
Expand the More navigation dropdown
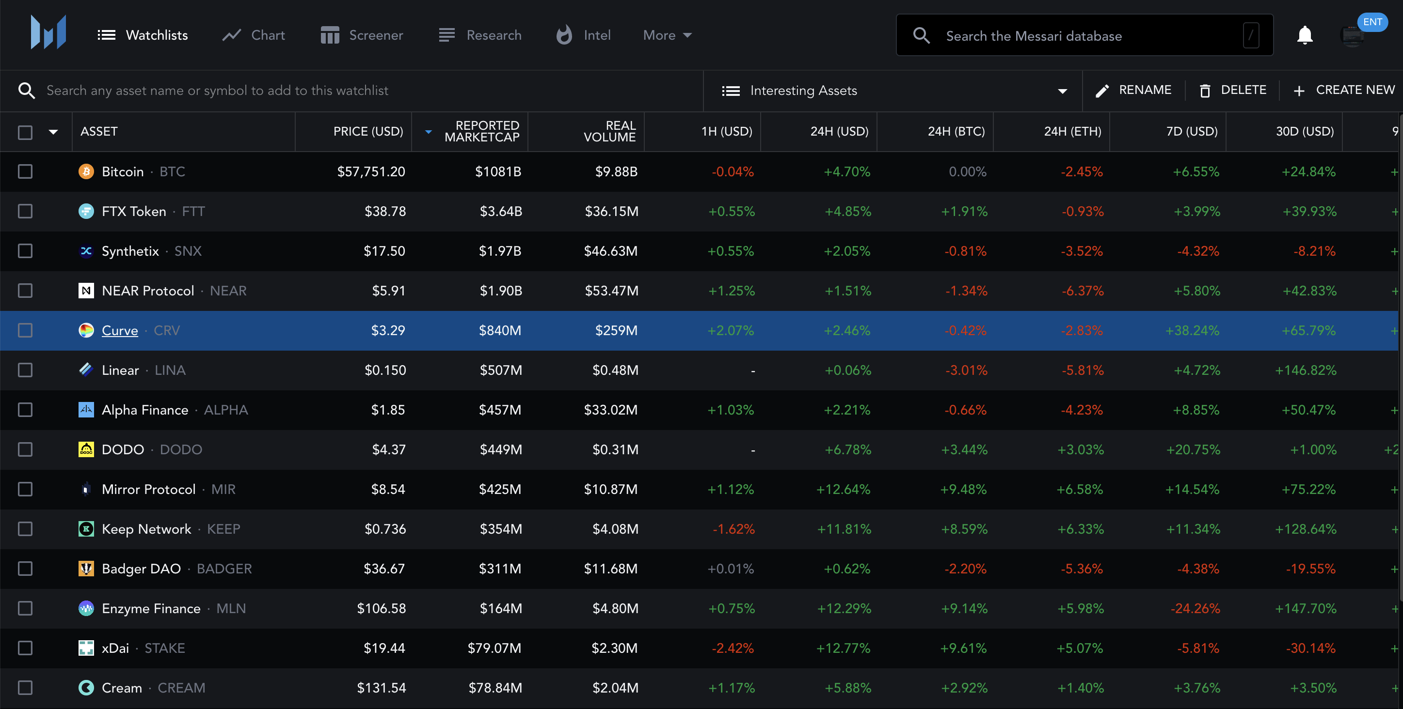667,35
